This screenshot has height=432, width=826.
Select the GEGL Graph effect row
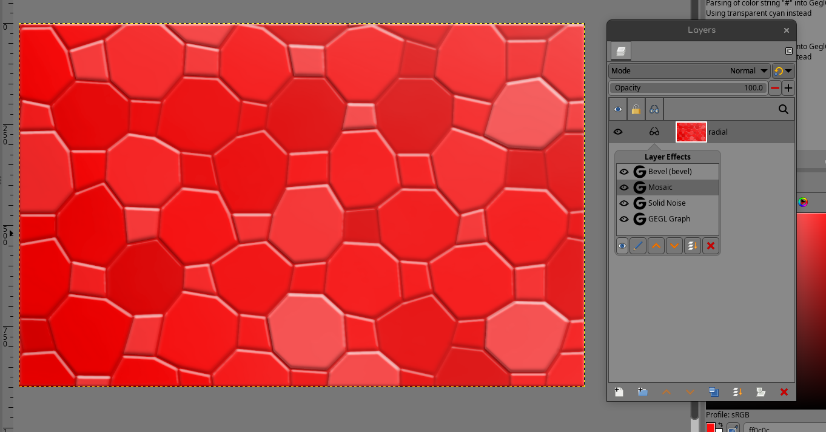pos(668,219)
